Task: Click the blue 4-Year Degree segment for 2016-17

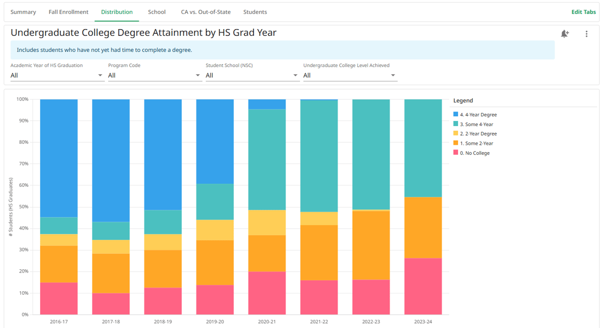Action: pos(59,158)
